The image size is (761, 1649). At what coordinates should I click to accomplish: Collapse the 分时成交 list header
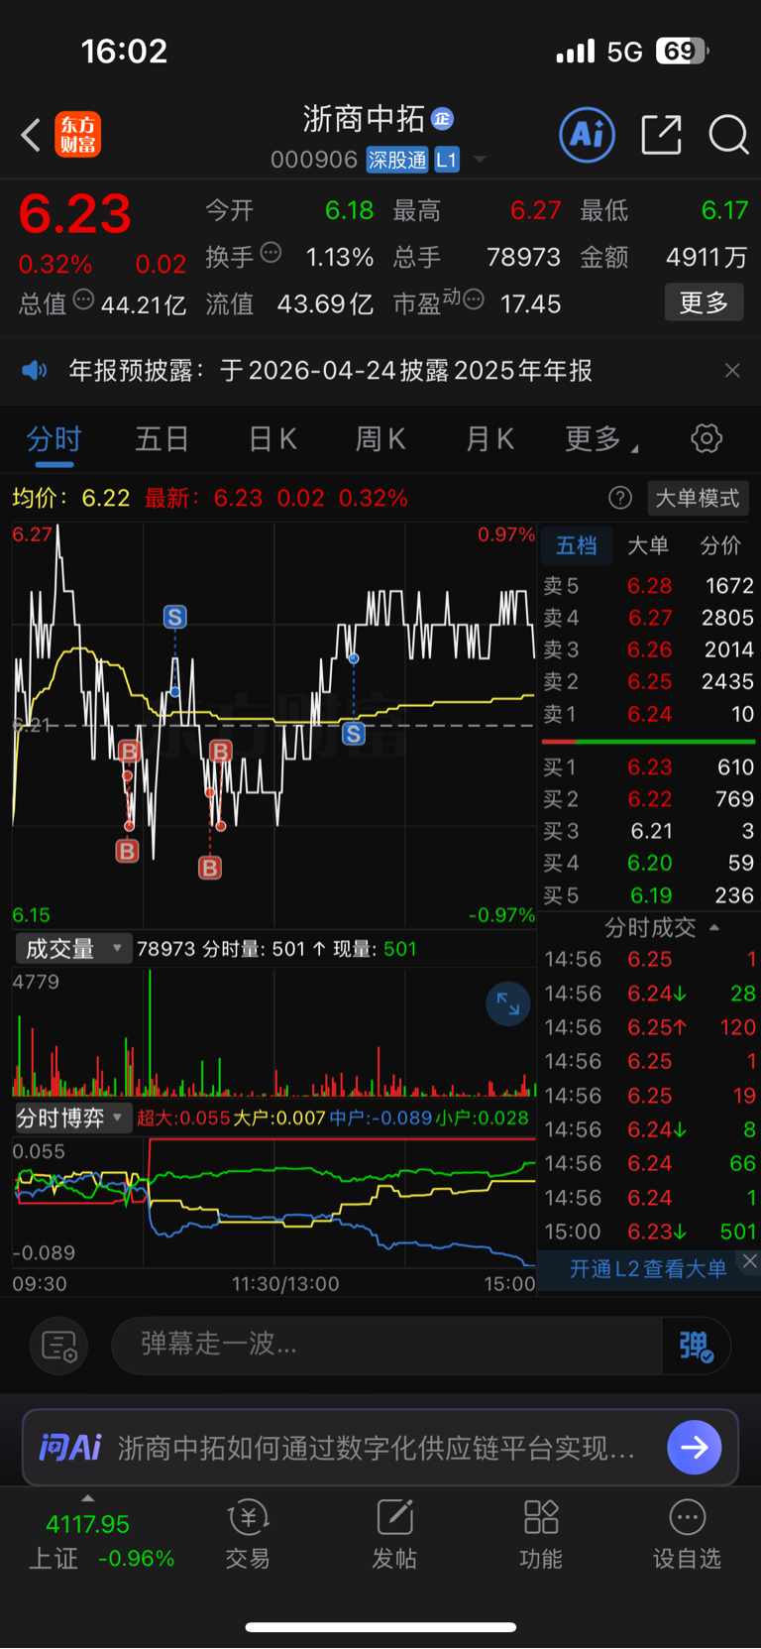[x=661, y=927]
